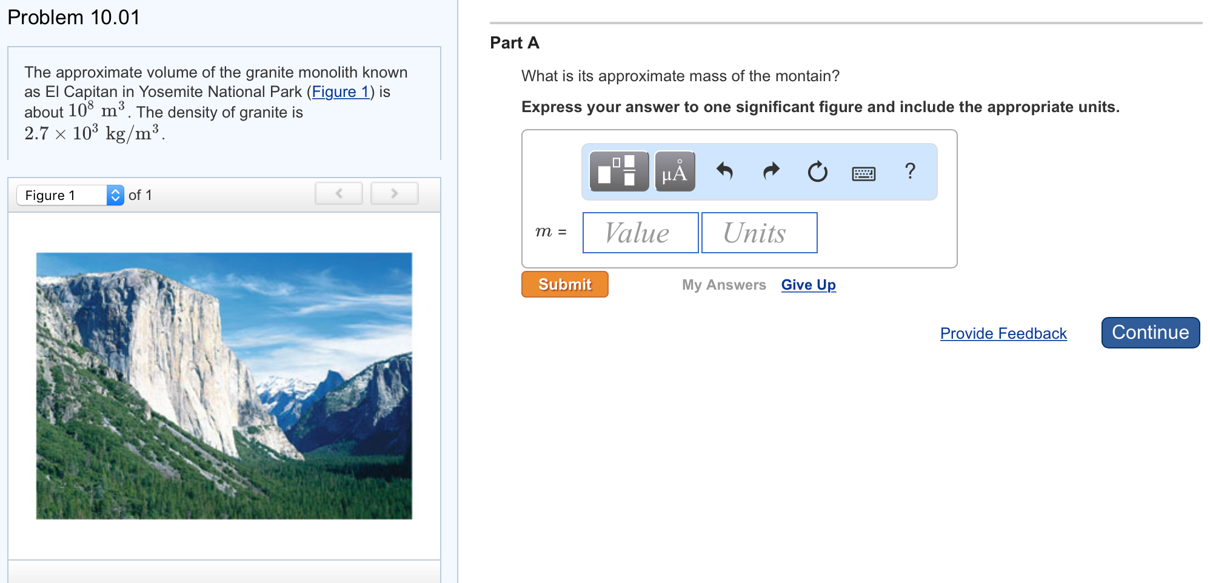This screenshot has width=1210, height=583.
Task: Open the symbols µÅ picker
Action: (675, 172)
